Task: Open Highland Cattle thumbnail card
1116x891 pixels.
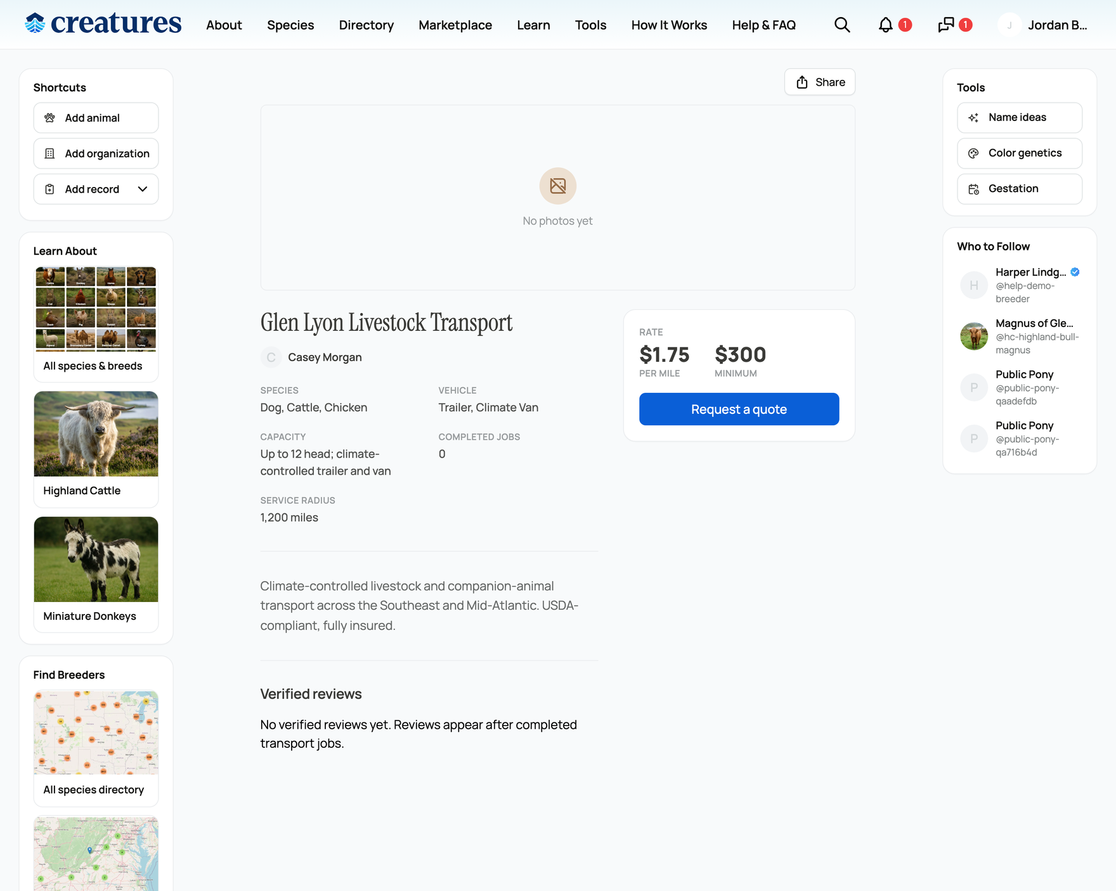Action: point(96,449)
